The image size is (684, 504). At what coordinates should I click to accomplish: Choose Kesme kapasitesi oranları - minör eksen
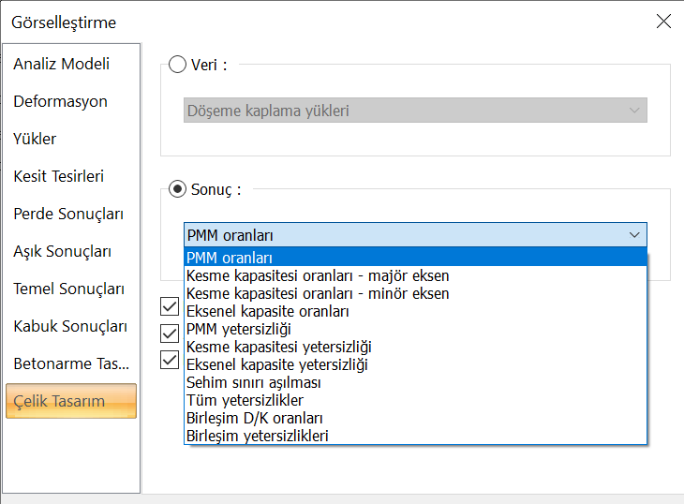(x=318, y=293)
